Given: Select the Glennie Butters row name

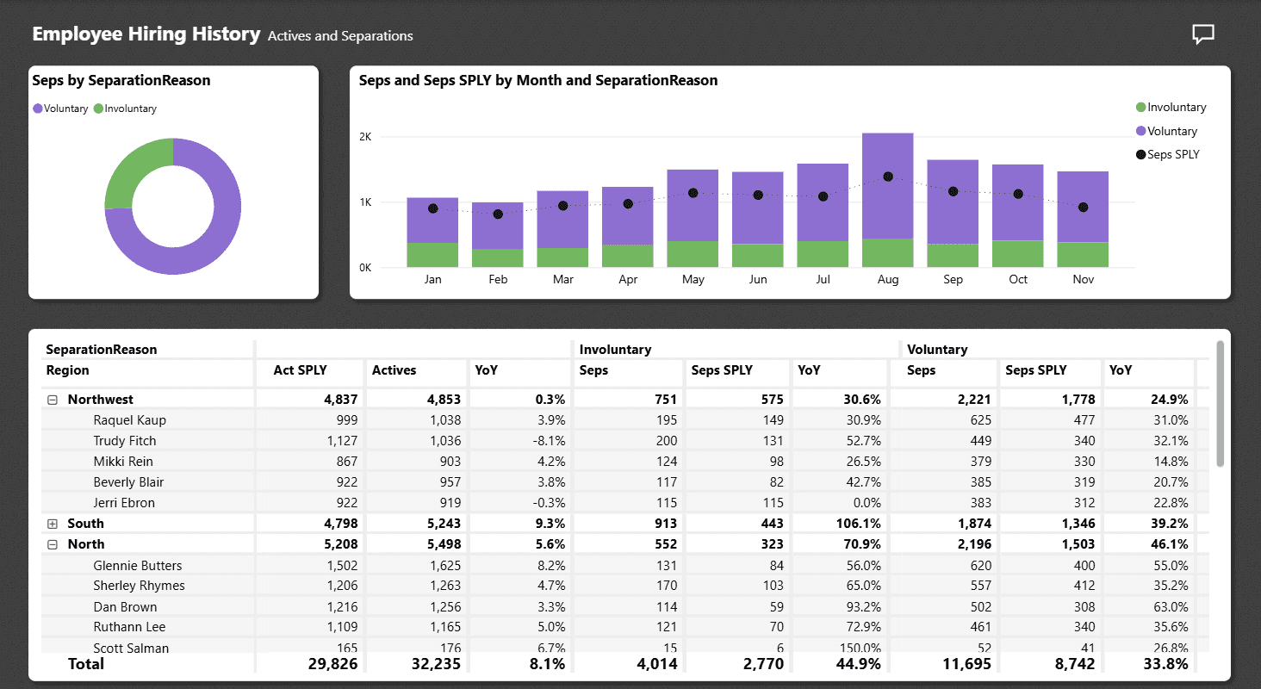Looking at the screenshot, I should 138,566.
